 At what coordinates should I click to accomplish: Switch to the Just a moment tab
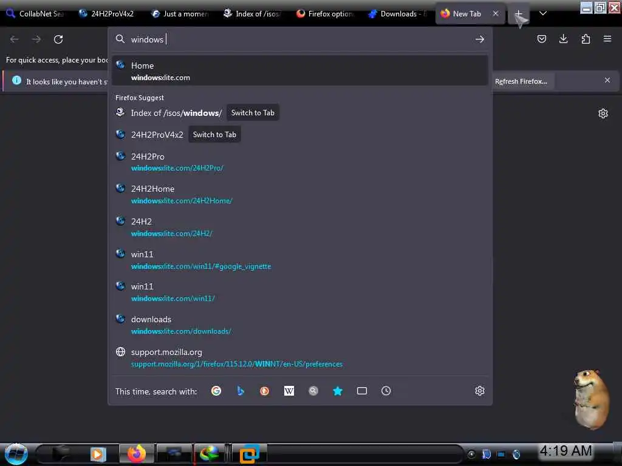point(180,14)
